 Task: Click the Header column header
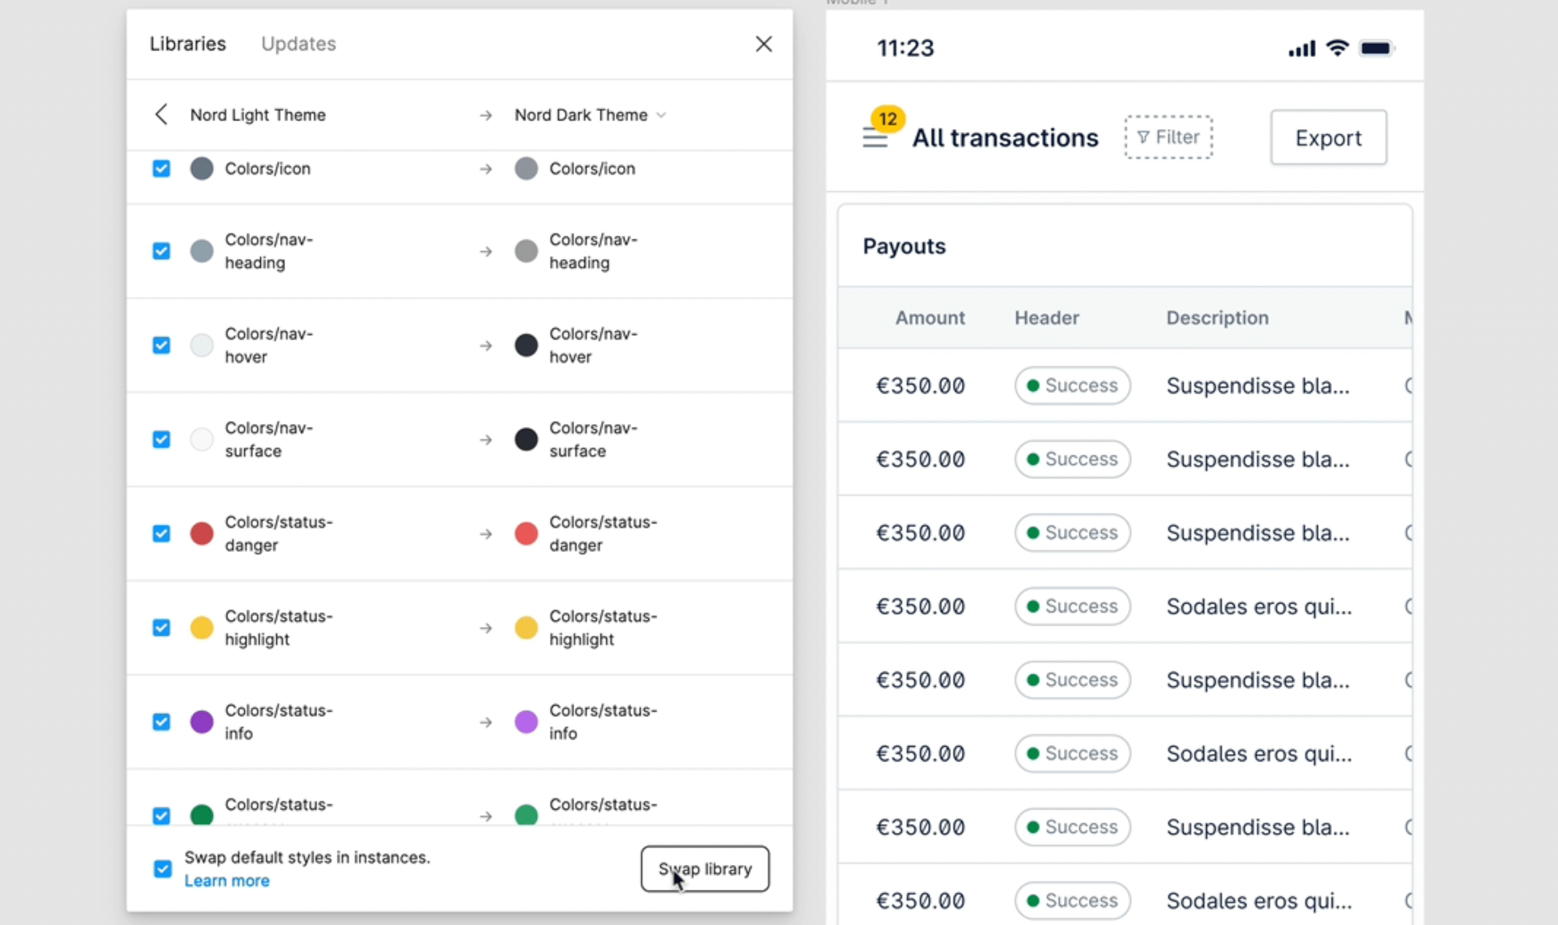click(x=1047, y=318)
